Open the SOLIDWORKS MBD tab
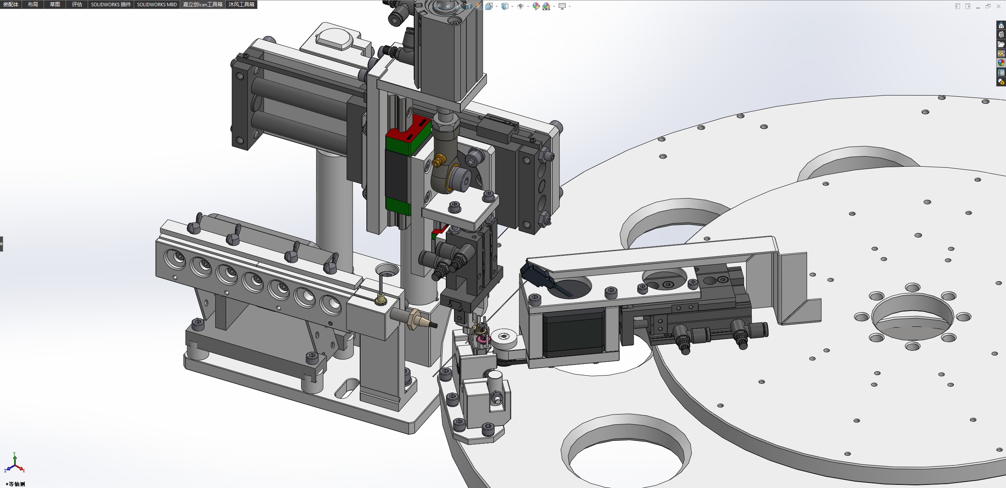This screenshot has width=1006, height=488. (x=157, y=4)
